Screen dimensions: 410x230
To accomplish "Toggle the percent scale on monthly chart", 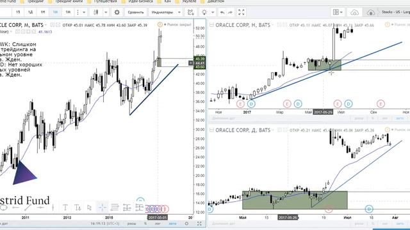I will (145, 224).
